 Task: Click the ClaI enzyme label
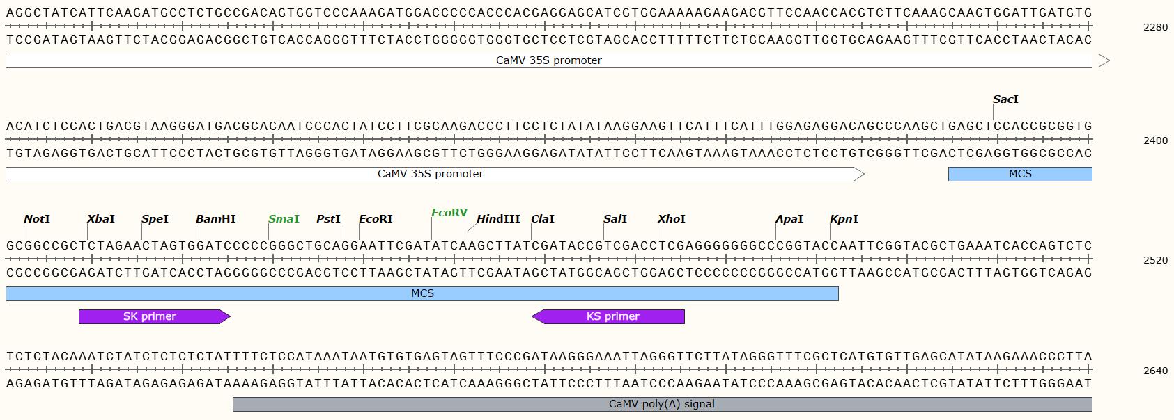543,219
